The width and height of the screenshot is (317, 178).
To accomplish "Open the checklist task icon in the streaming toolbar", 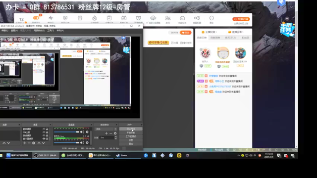I will [109, 18].
